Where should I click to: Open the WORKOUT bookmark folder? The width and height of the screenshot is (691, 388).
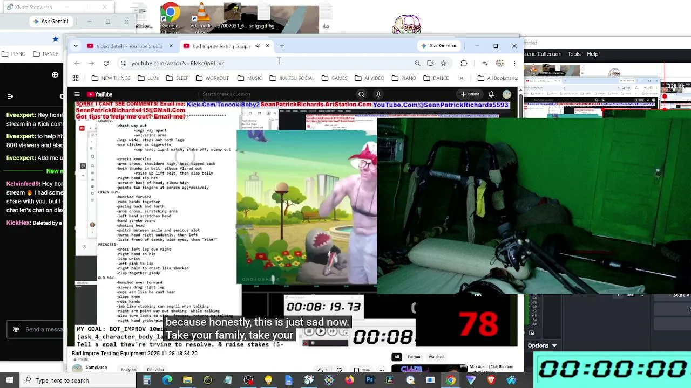pos(212,78)
